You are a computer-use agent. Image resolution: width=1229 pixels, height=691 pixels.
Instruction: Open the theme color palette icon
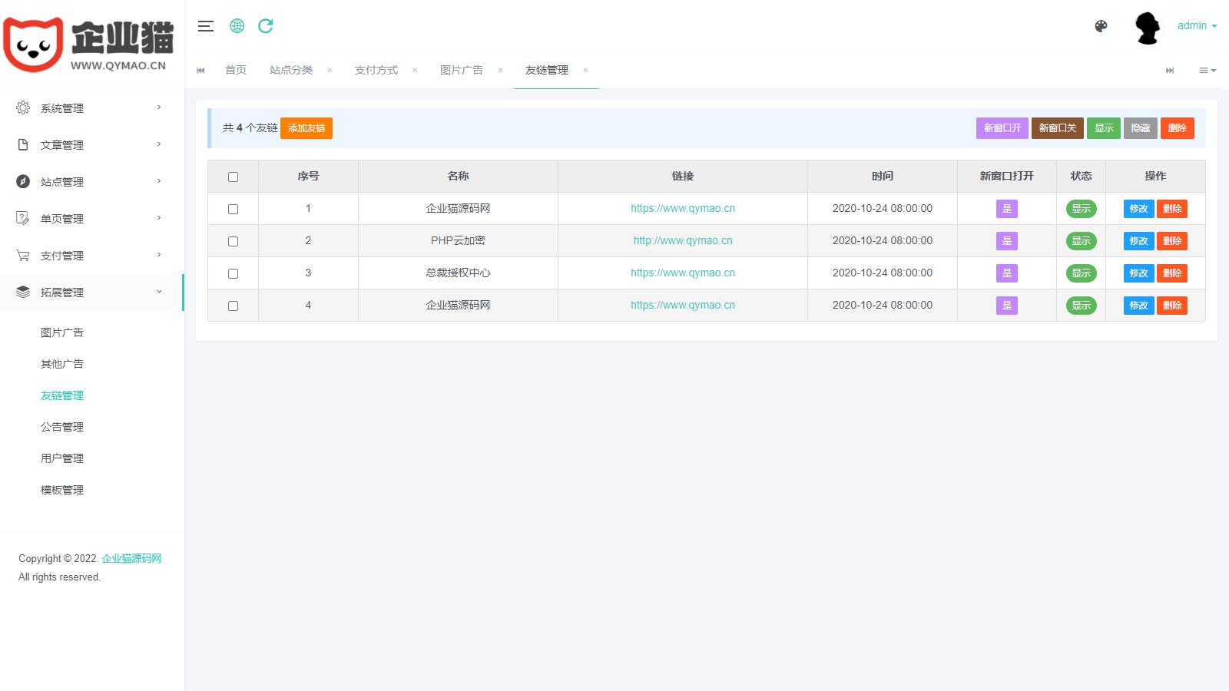pos(1101,26)
